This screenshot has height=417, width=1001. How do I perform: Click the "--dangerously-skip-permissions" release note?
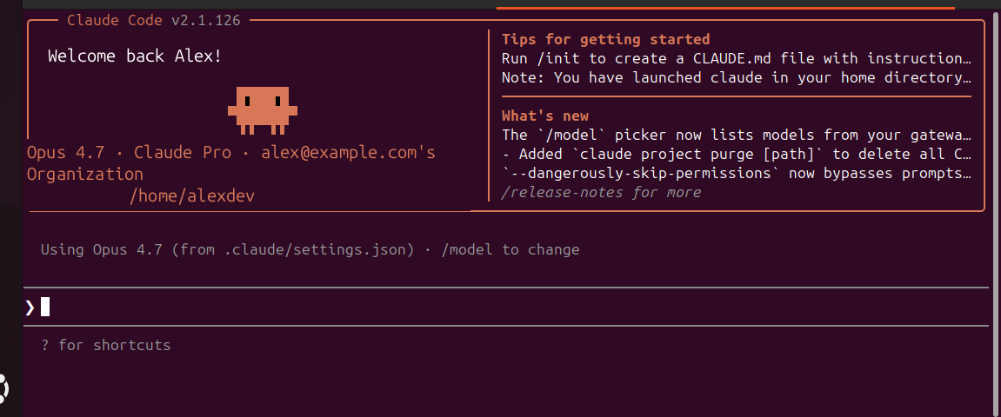(x=737, y=174)
